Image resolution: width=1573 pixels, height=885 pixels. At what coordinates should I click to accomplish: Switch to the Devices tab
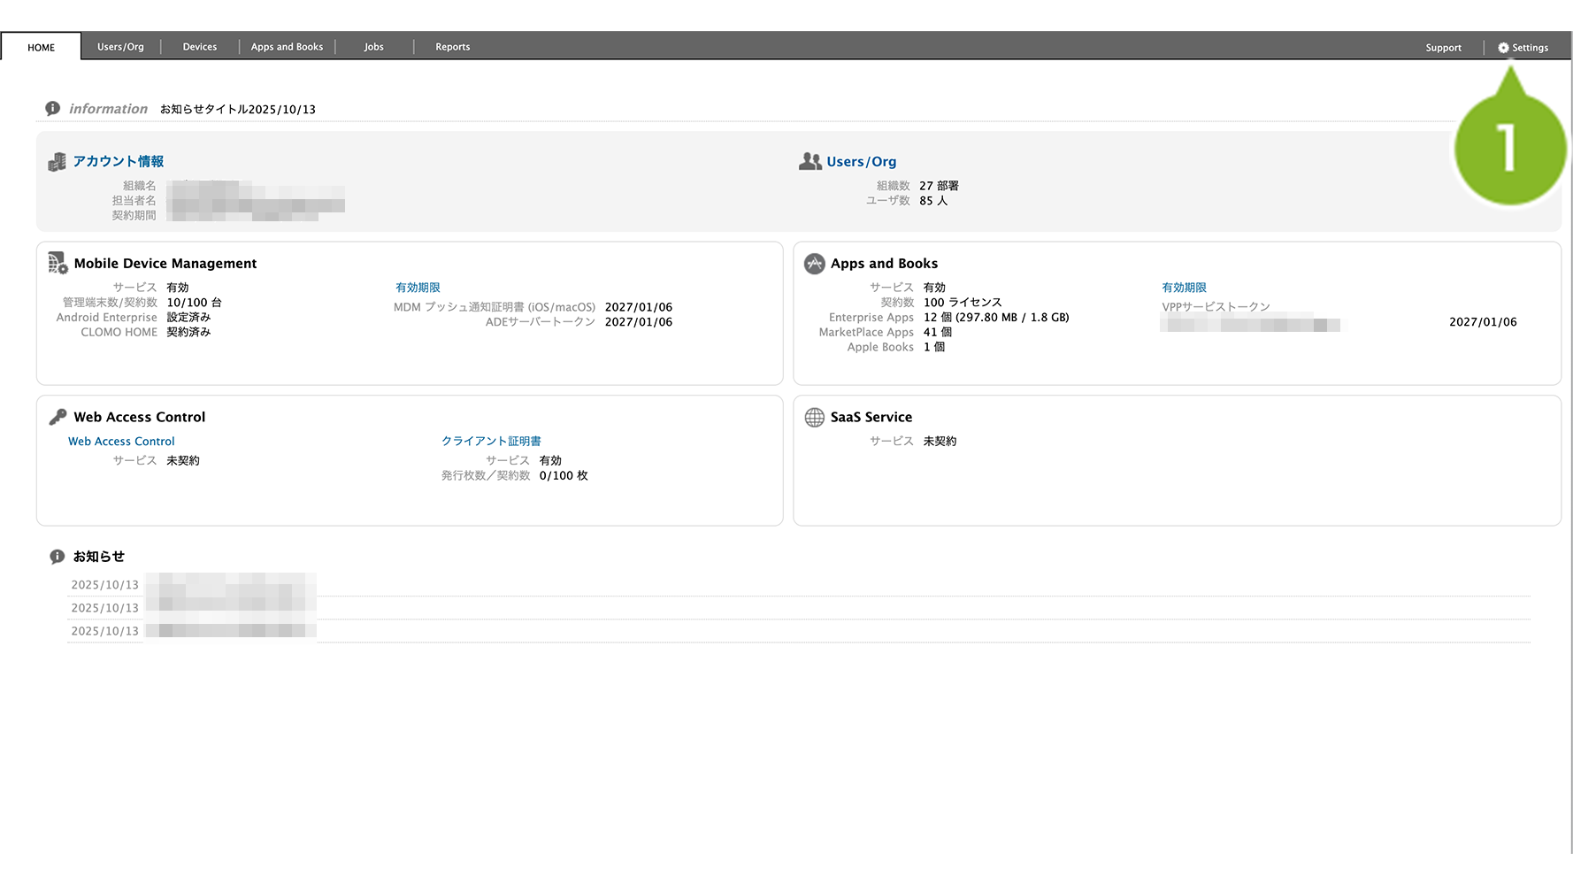pos(199,47)
